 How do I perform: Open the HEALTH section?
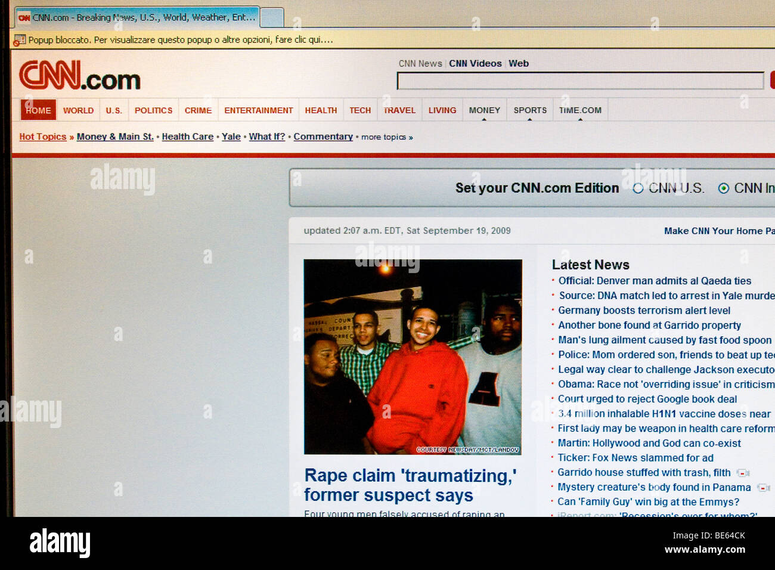coord(321,110)
